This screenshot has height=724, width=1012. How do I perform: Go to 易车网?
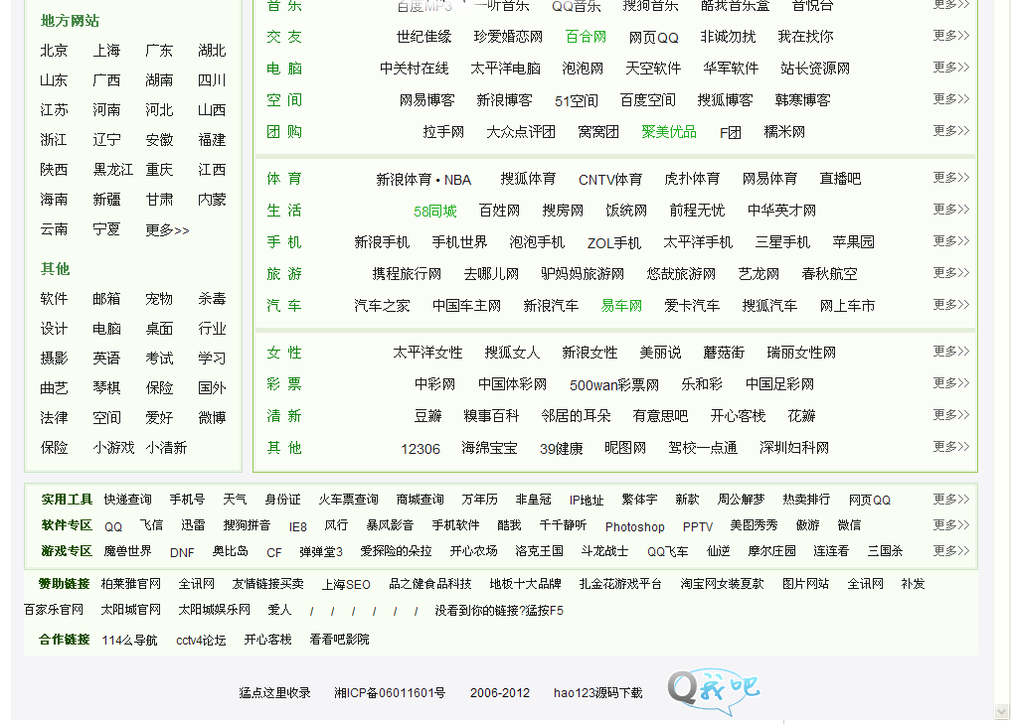click(x=621, y=306)
